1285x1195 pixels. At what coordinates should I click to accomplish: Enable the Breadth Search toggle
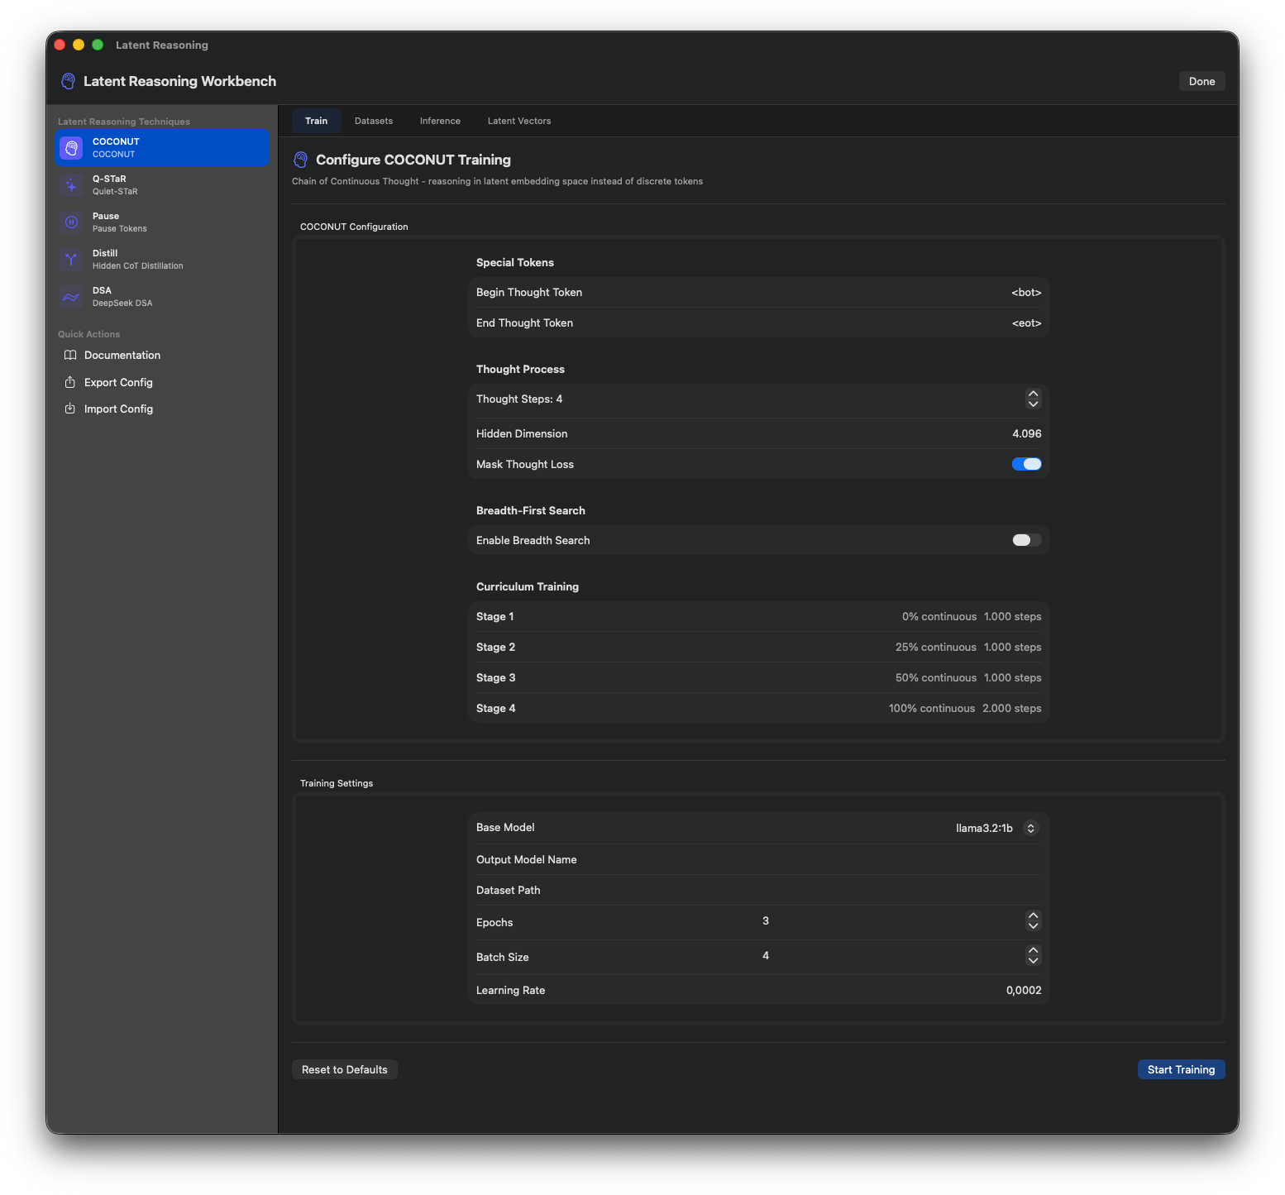point(1026,541)
